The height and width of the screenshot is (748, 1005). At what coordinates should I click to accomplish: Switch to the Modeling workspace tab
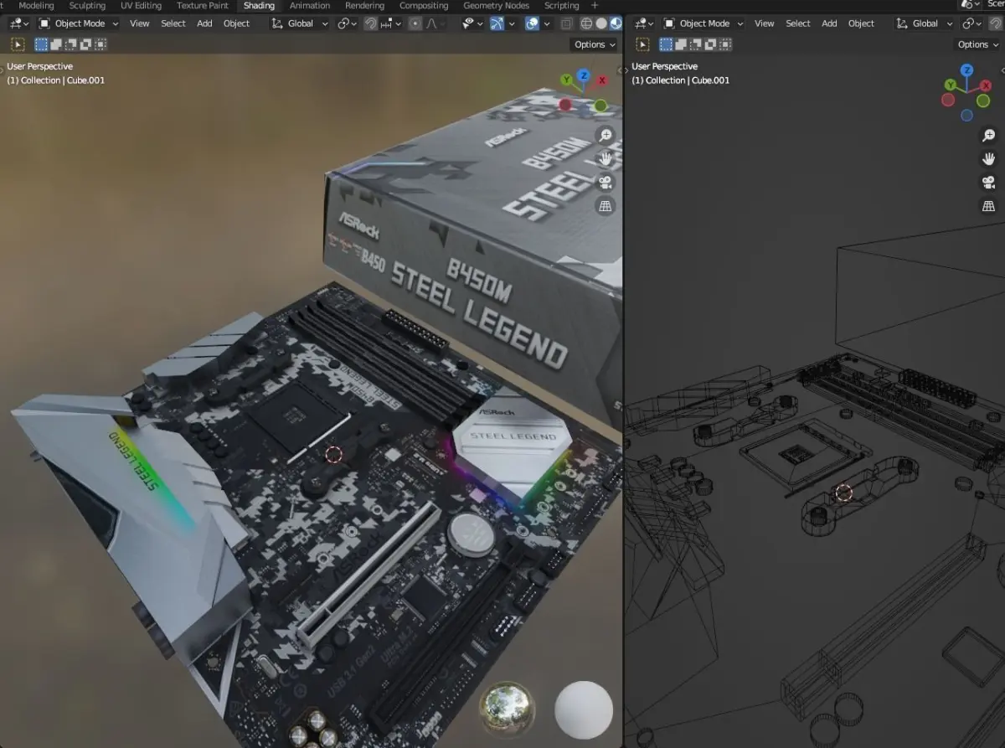[x=36, y=6]
